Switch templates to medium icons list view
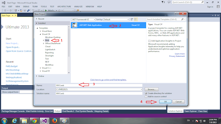 (136, 19)
